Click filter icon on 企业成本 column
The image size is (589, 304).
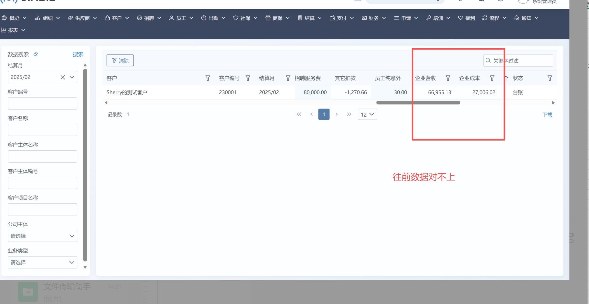click(492, 78)
